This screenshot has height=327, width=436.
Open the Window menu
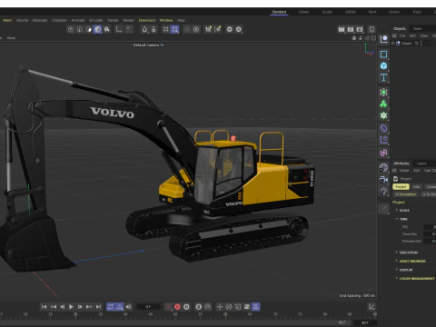[x=166, y=20]
